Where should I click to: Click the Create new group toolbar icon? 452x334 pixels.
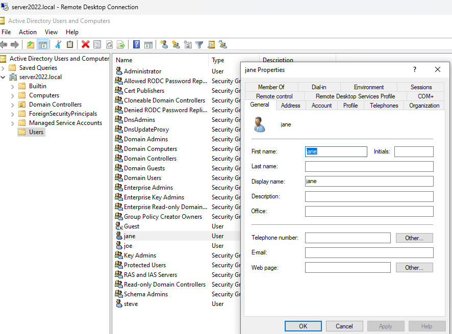pyautogui.click(x=176, y=45)
